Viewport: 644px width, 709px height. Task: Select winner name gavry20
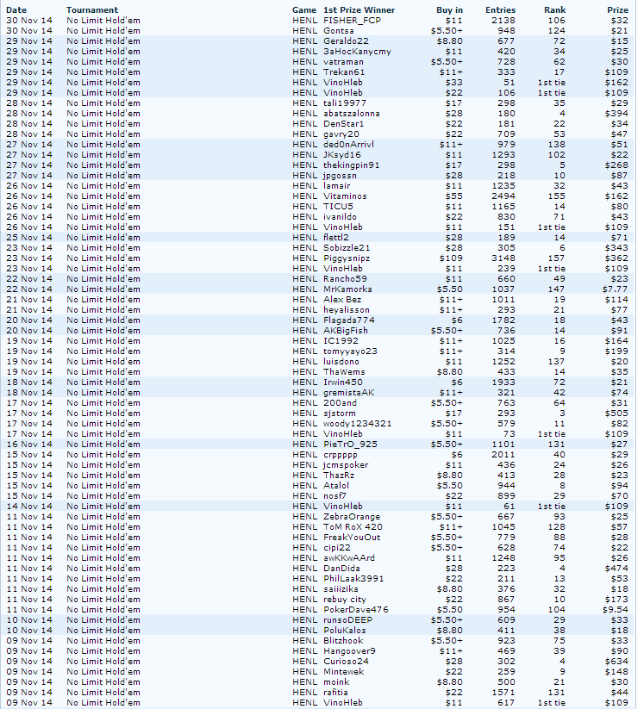click(341, 134)
